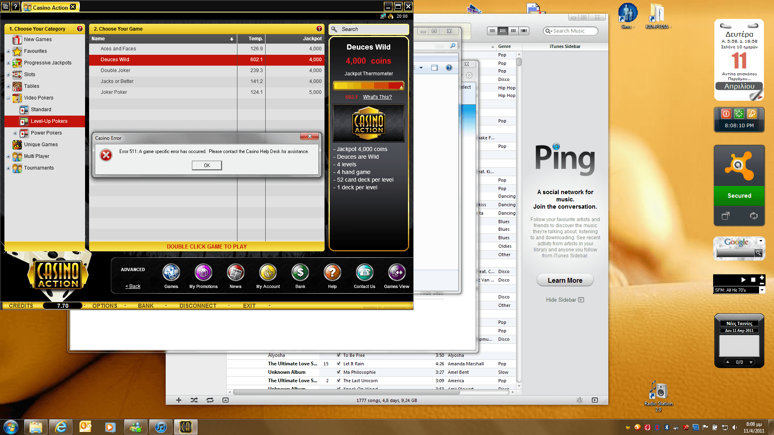Screen dimensions: 774x435
Task: Open BANK in casino bottom bar
Action: [x=146, y=306]
